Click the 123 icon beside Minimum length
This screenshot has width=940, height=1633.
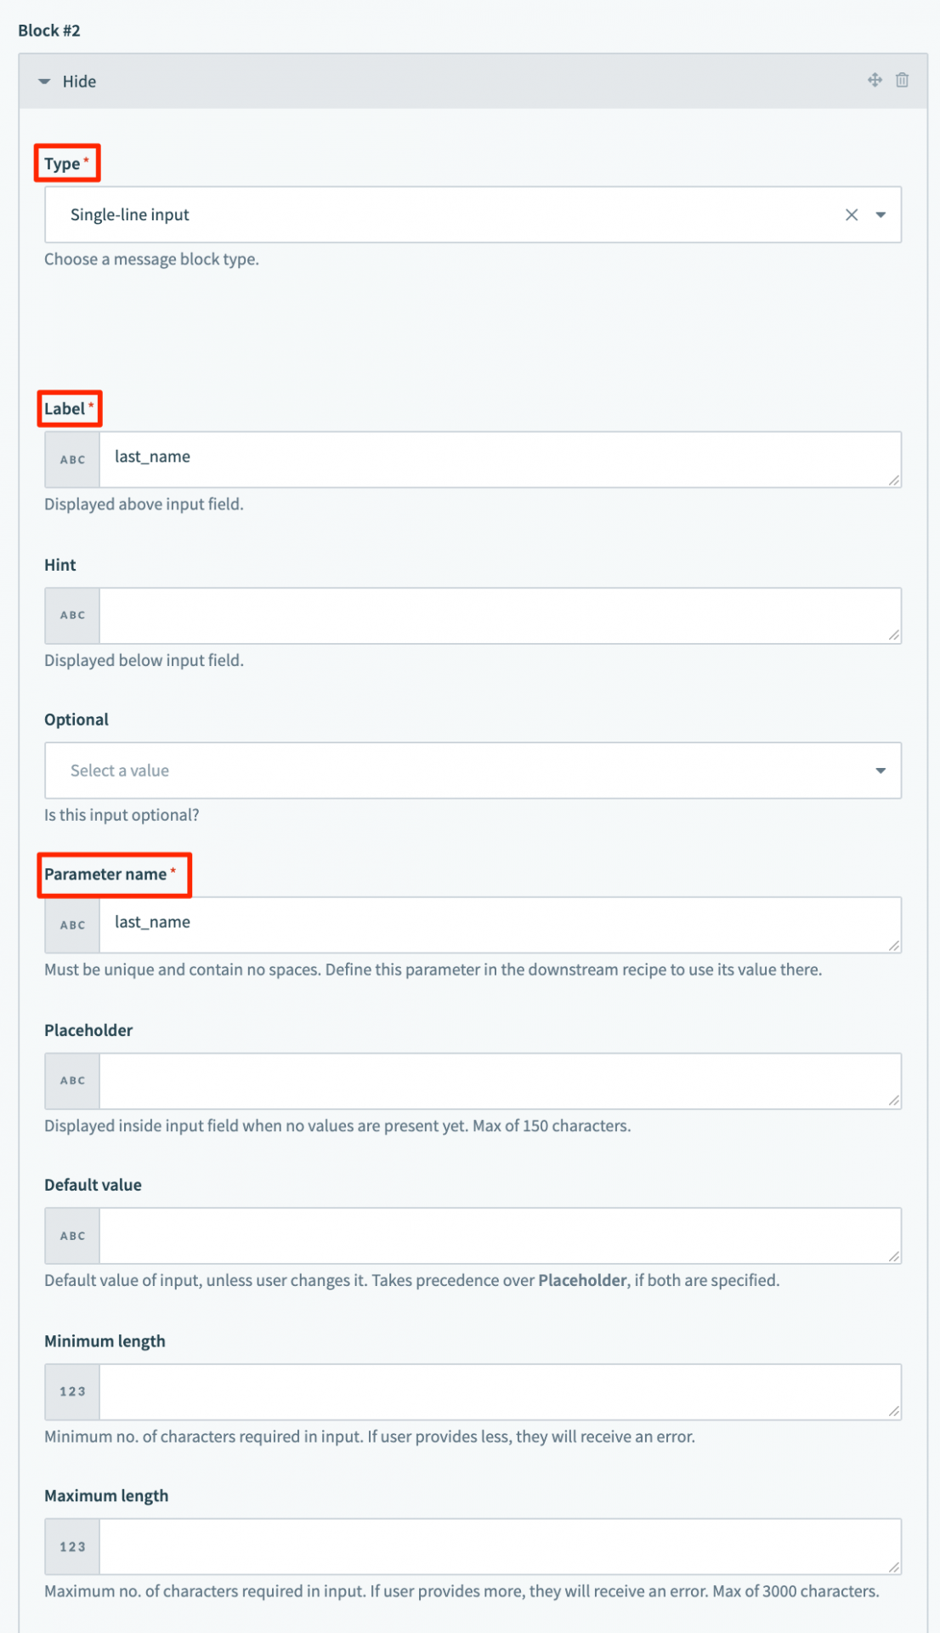click(x=72, y=1391)
